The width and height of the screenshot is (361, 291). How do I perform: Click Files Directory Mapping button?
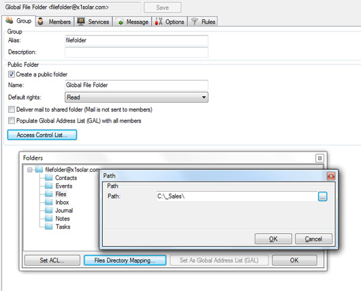coord(125,260)
